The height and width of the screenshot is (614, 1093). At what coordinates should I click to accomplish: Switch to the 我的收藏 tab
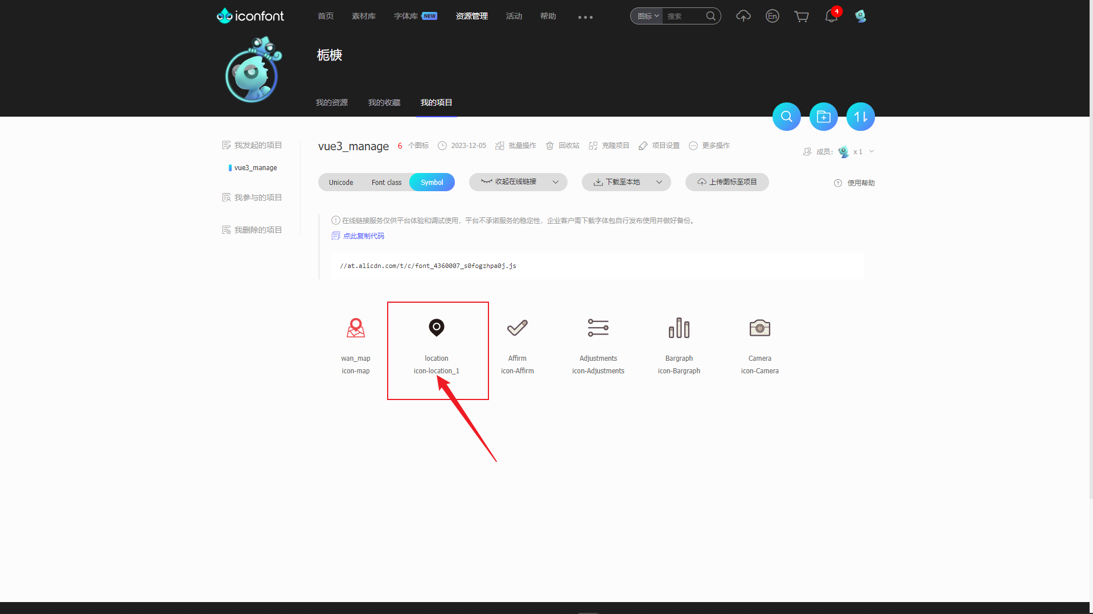click(384, 102)
